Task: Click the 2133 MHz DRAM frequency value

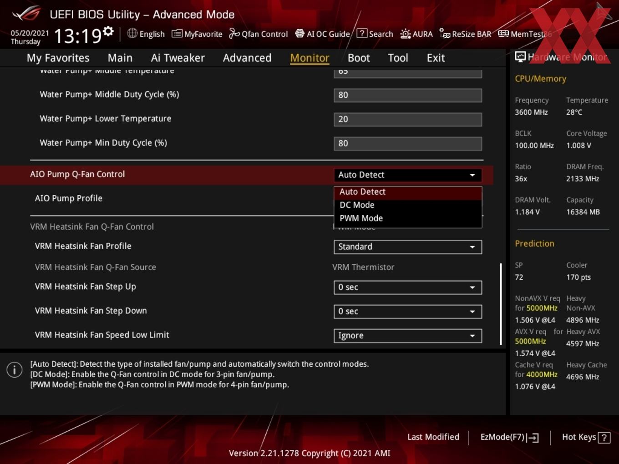Action: click(583, 179)
